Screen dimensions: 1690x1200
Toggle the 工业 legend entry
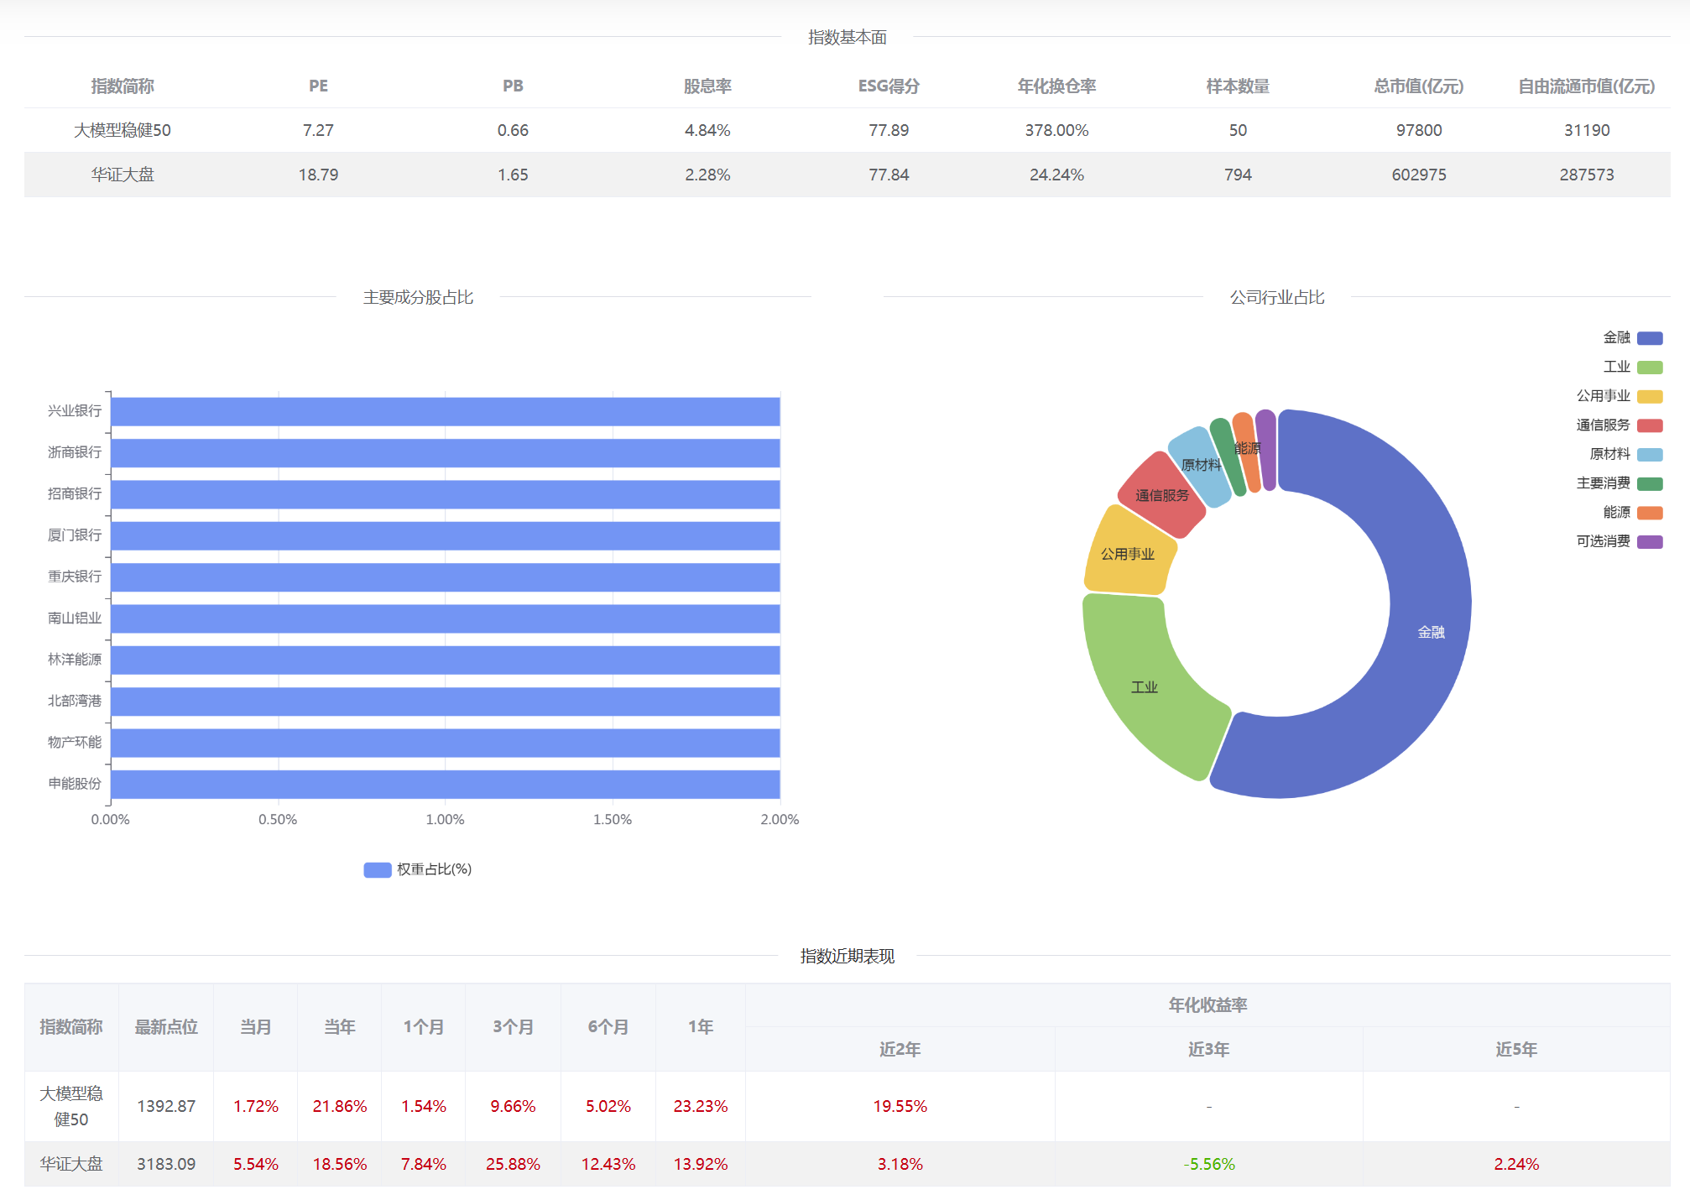click(x=1649, y=368)
